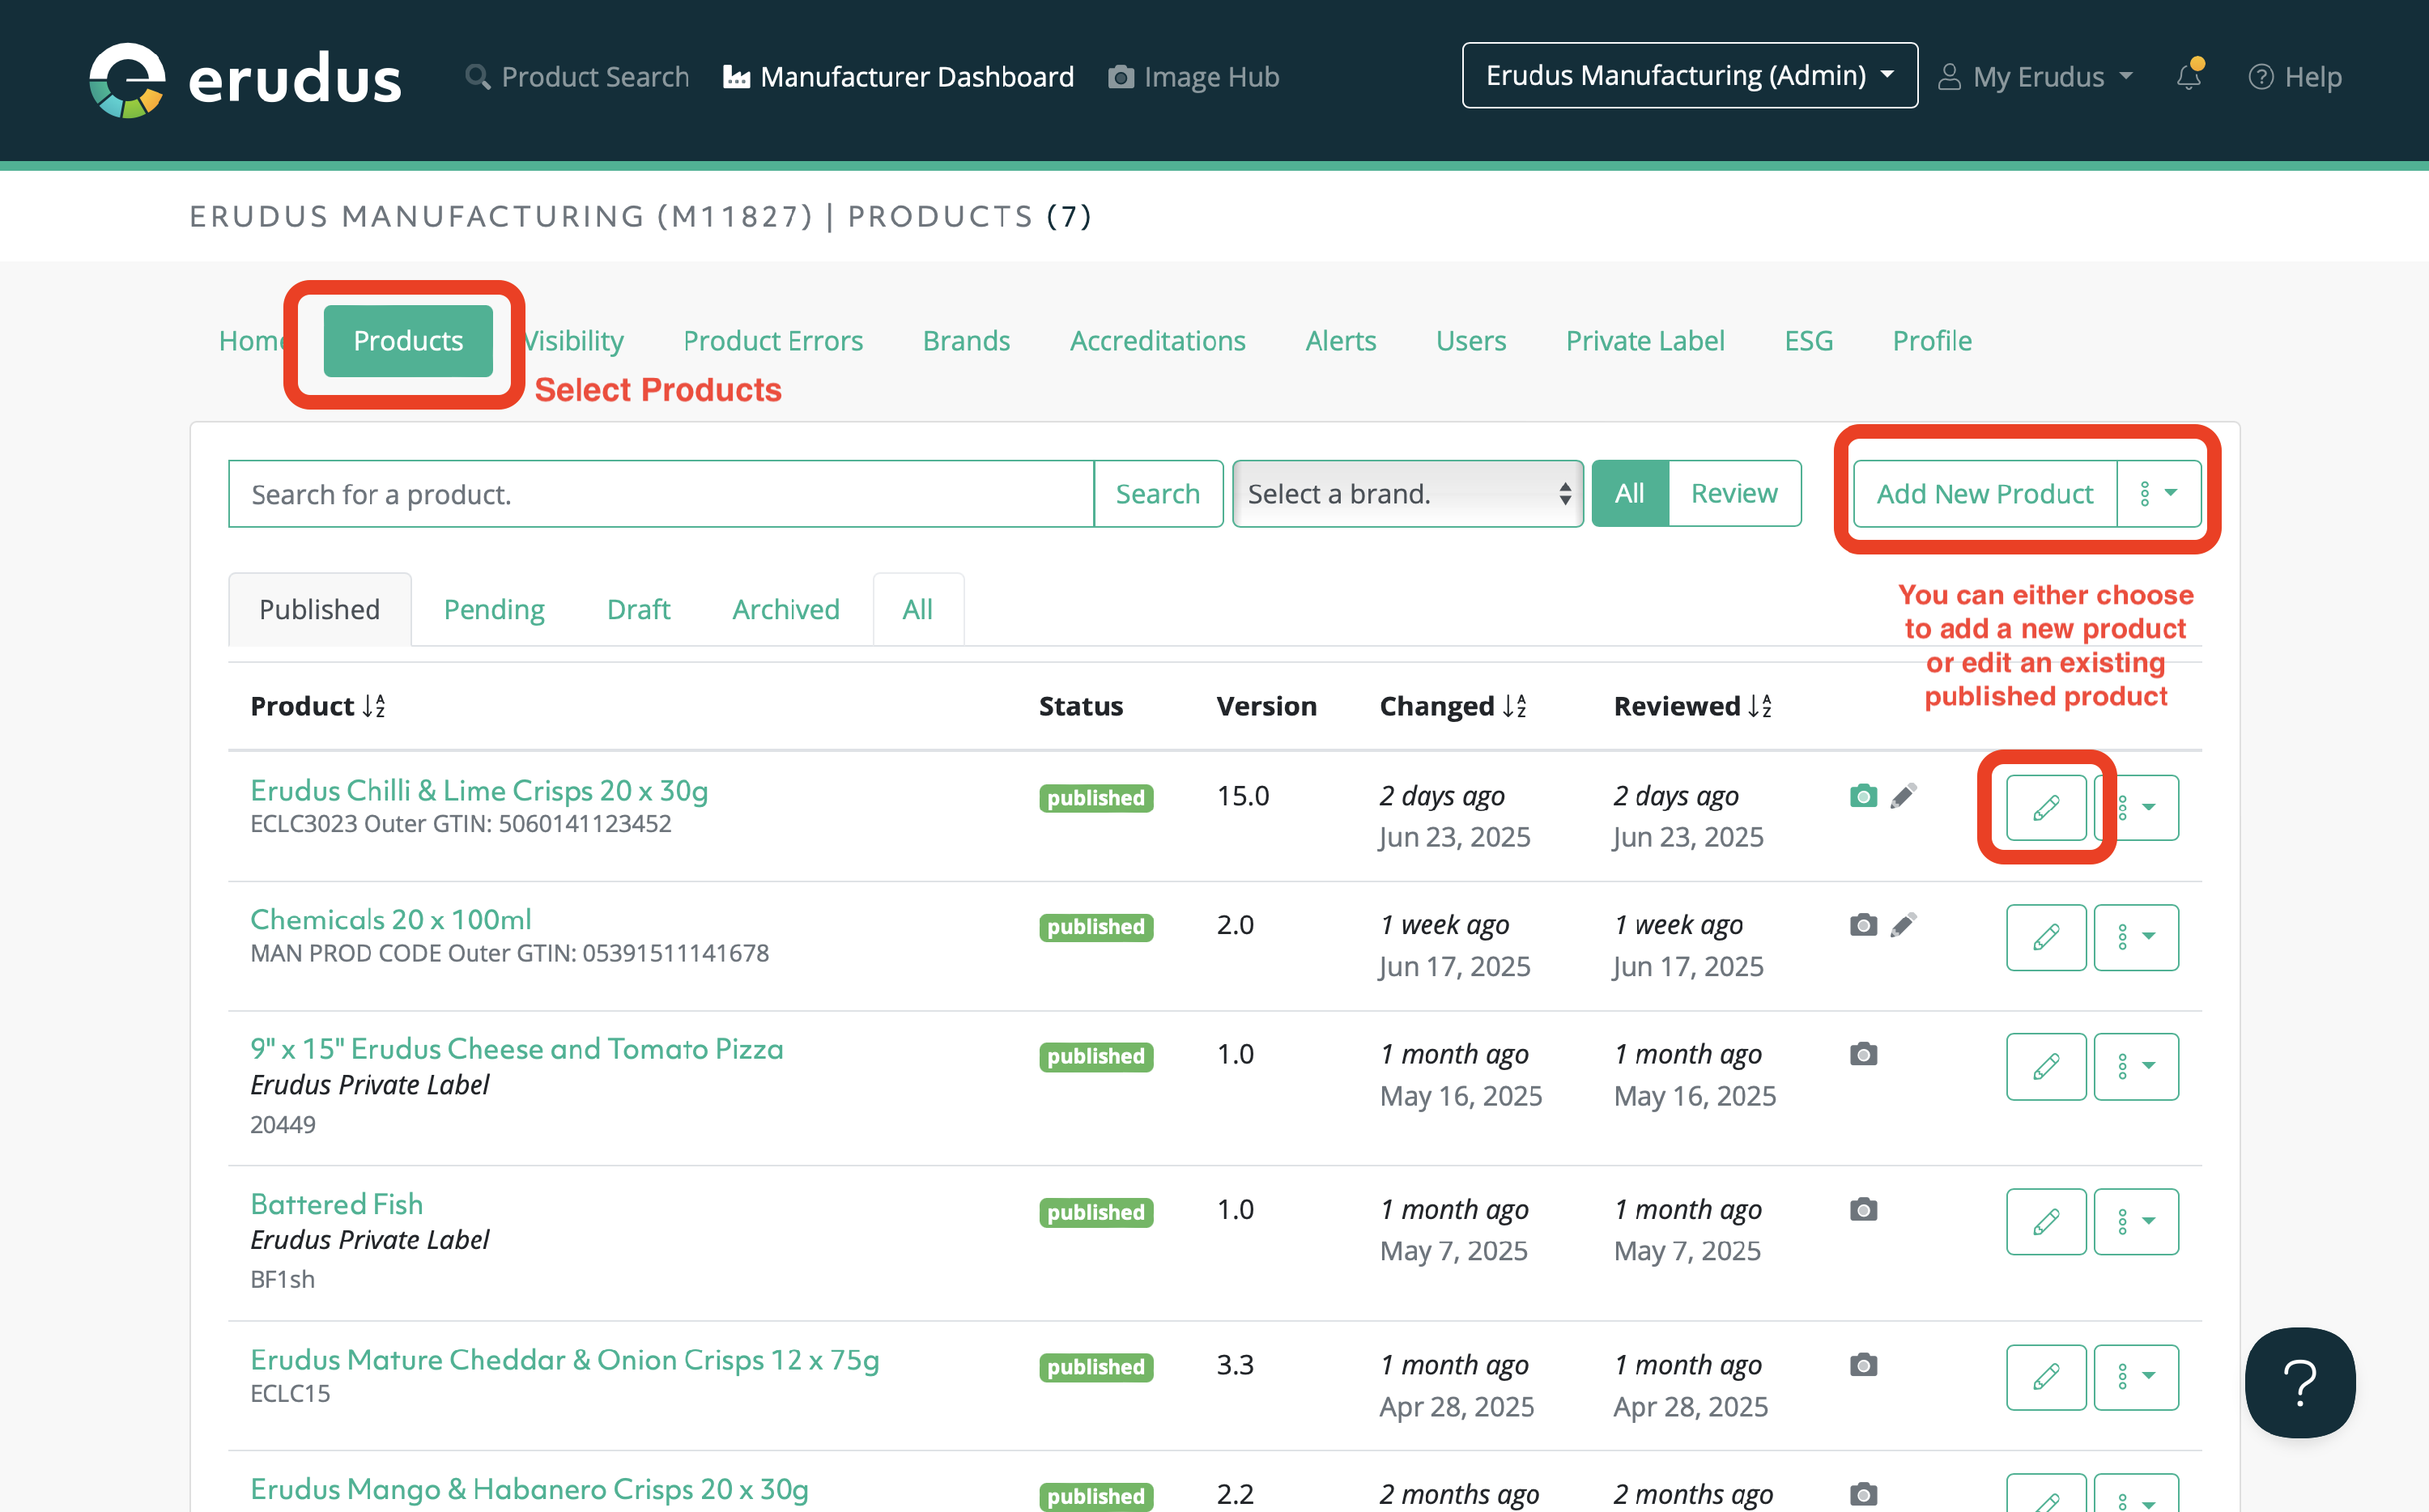Click the Search for a product field
This screenshot has height=1512, width=2429.
(x=660, y=493)
